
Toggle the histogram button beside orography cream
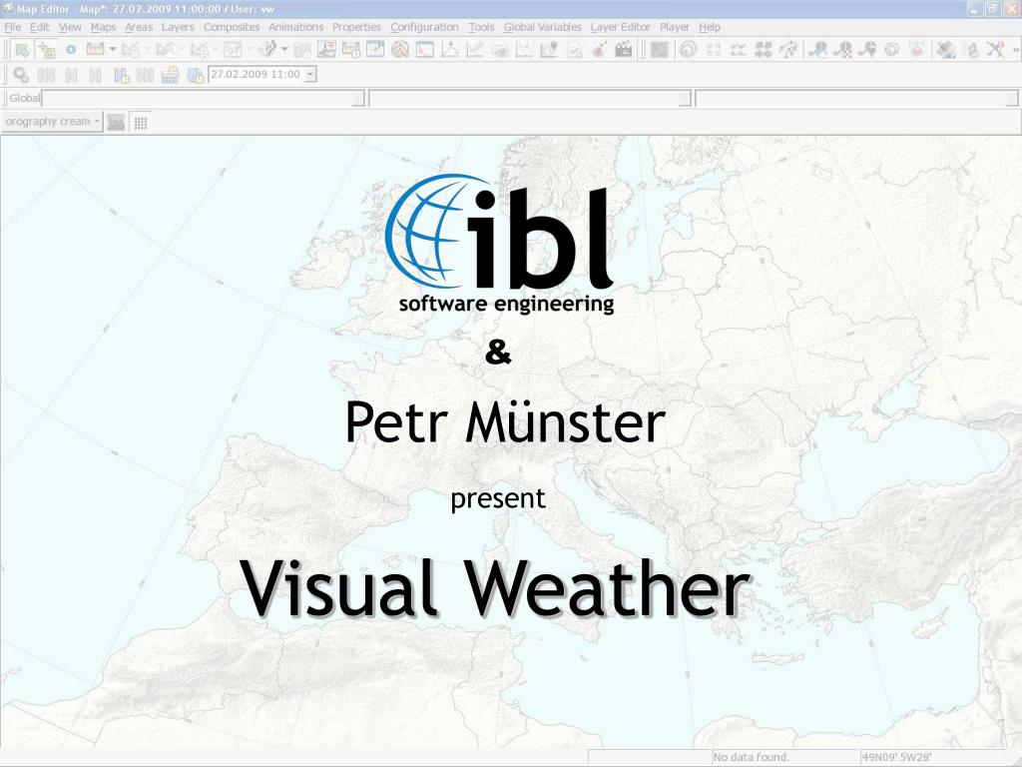tap(116, 122)
